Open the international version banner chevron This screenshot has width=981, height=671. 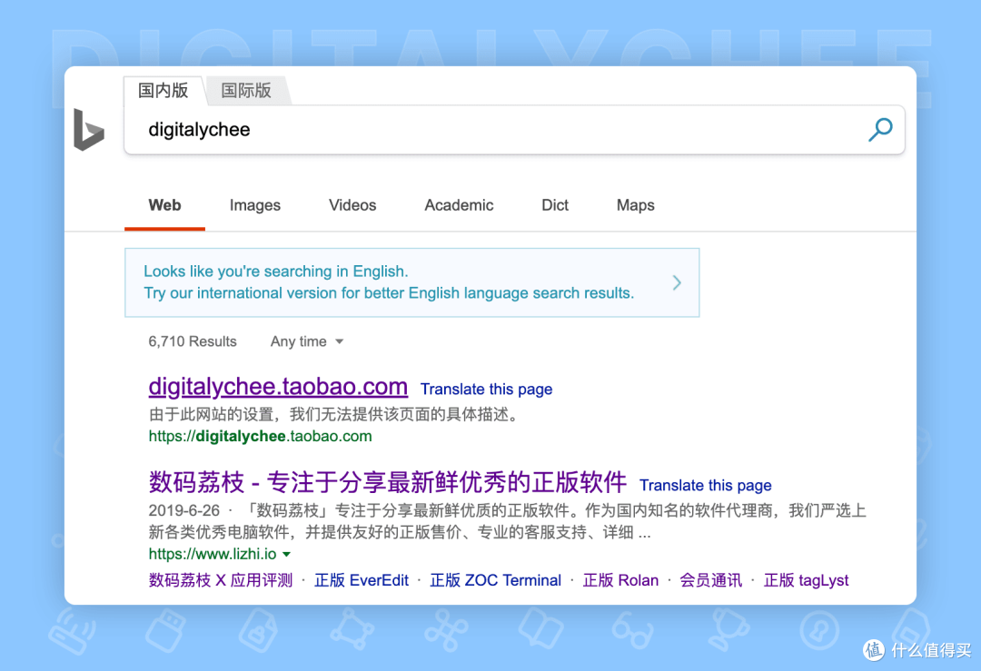(677, 282)
